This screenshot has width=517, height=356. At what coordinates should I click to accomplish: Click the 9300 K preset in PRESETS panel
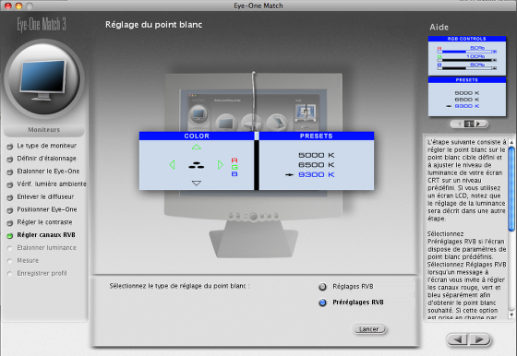[316, 174]
